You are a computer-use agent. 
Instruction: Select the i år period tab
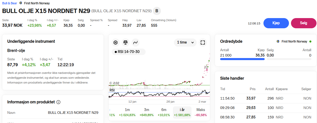coord(182,112)
